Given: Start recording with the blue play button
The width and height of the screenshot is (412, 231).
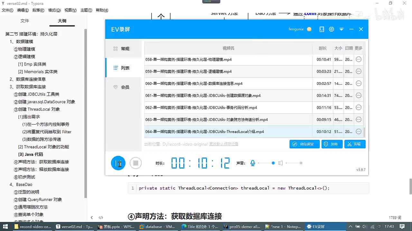Looking at the screenshot, I should click(118, 163).
